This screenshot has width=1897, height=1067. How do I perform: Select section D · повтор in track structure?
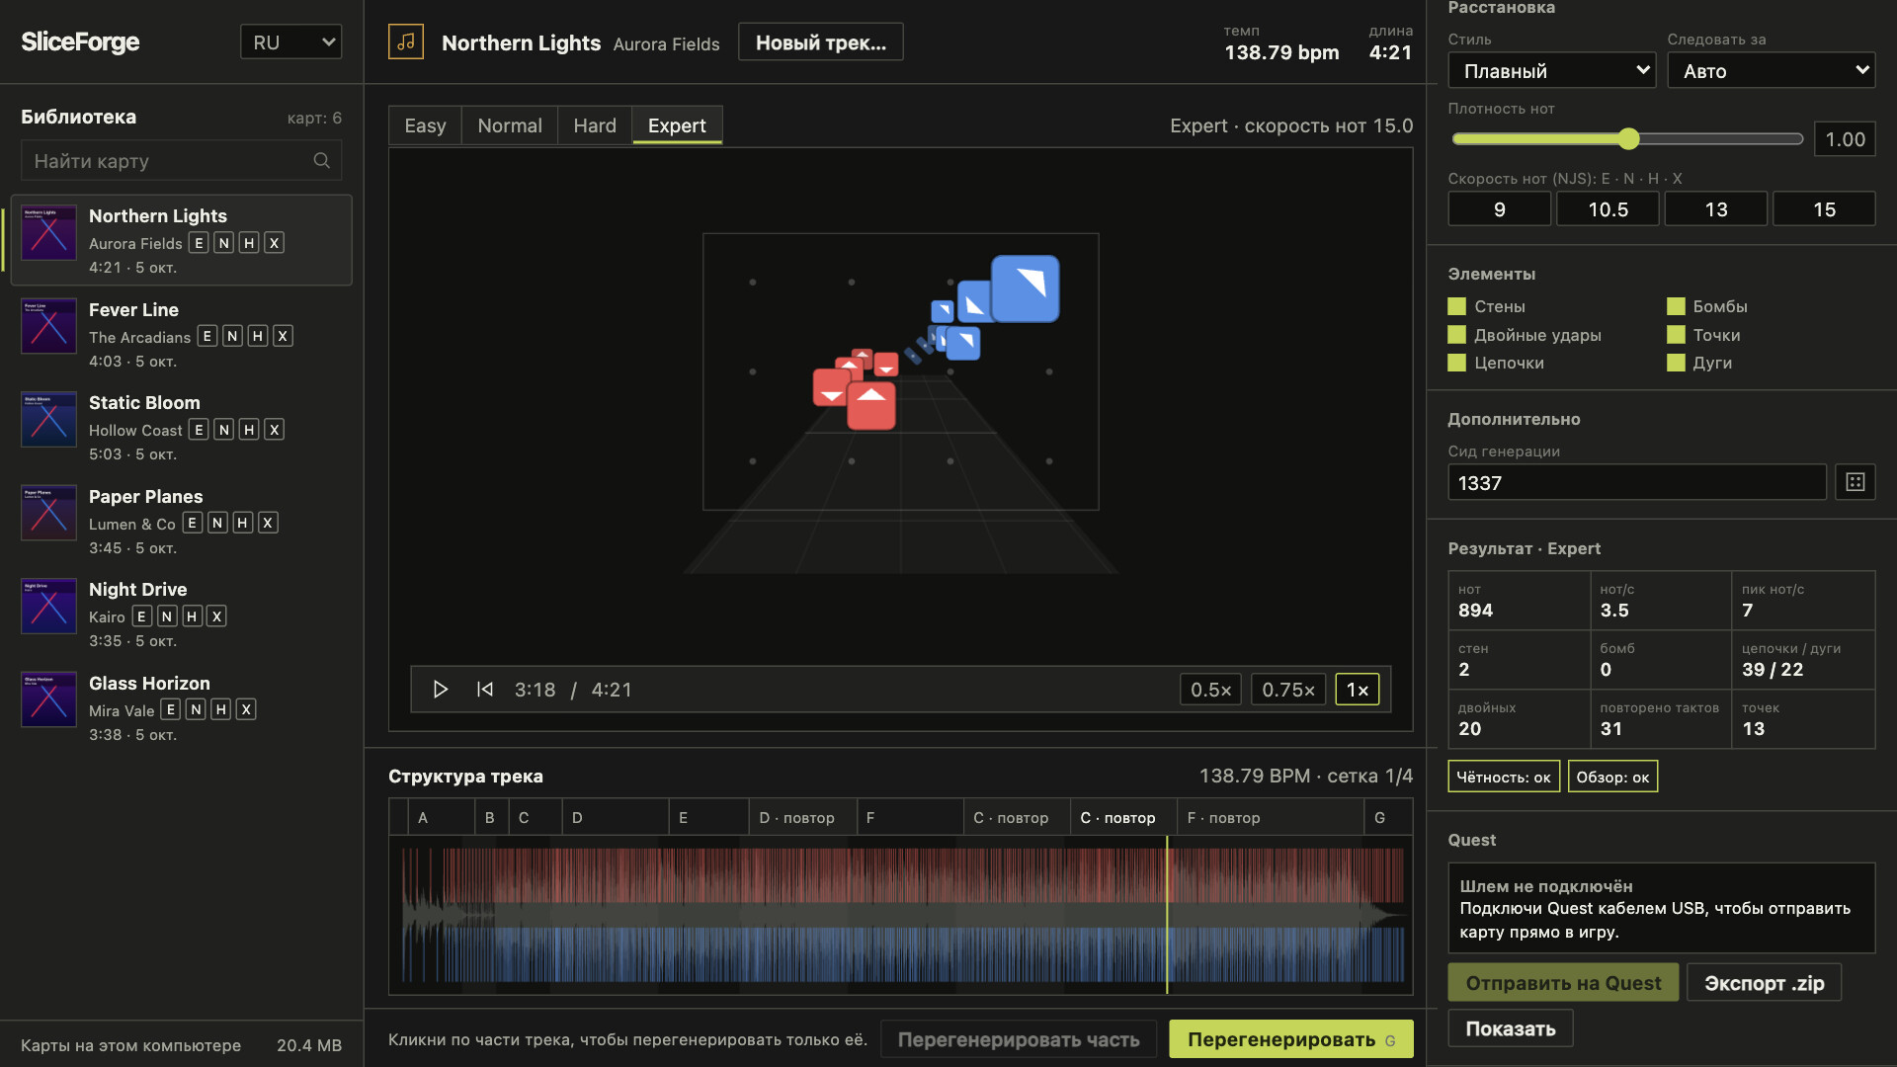802,817
